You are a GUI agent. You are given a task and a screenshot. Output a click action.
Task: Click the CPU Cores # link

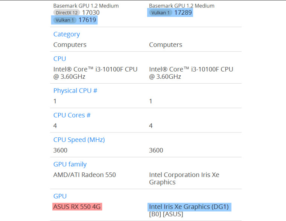coord(72,115)
